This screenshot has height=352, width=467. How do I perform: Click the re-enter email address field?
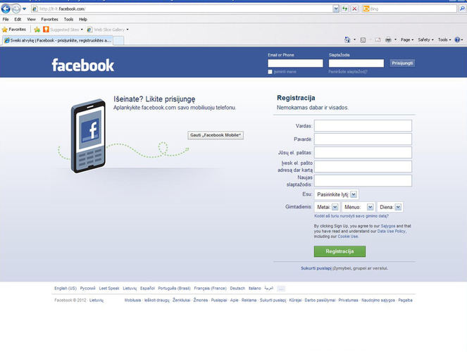pyautogui.click(x=363, y=167)
